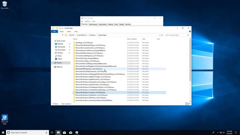The height and width of the screenshot is (135, 240).
Task: Switch to Large icons view layout icon
Action: tap(189, 104)
